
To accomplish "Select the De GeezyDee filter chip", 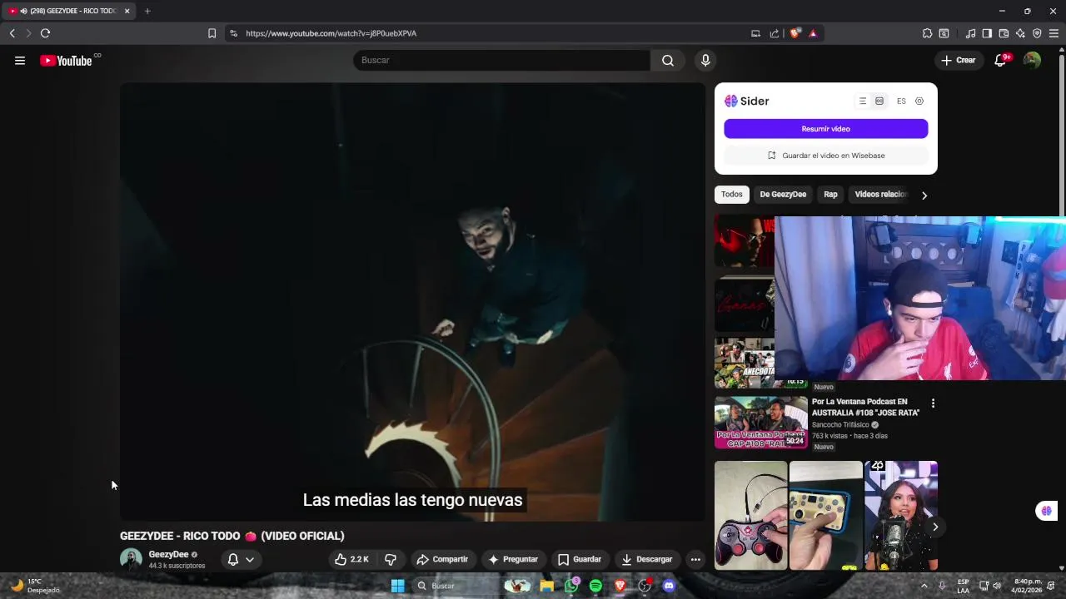I will (783, 195).
